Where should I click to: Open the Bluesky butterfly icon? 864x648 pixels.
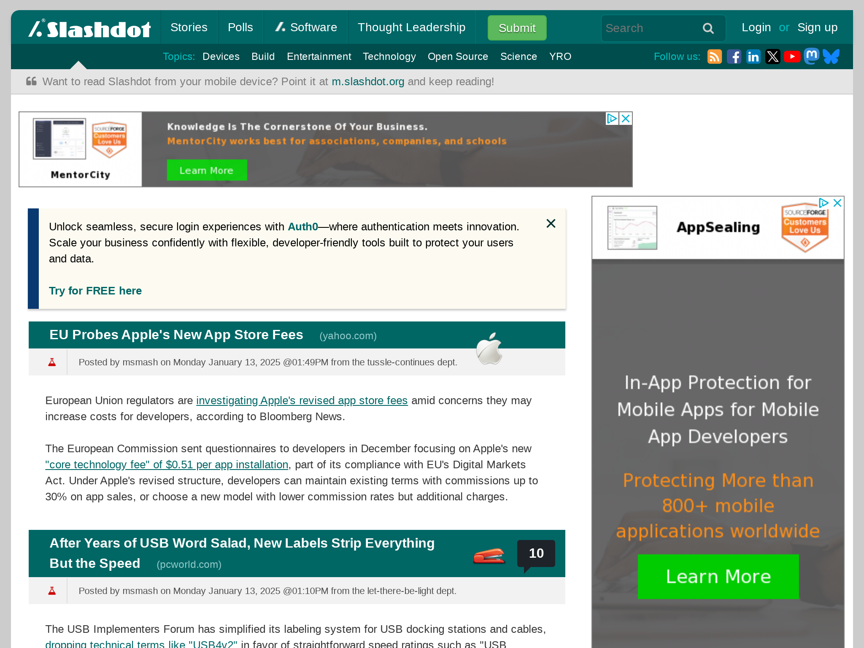pos(831,57)
